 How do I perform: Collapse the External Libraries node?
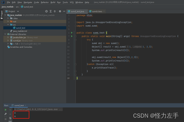coord(5,34)
